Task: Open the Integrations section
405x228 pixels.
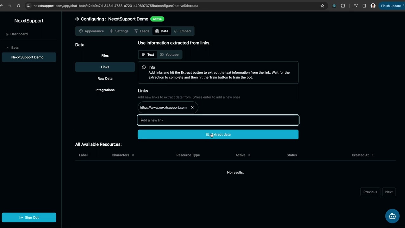Action: [x=105, y=90]
